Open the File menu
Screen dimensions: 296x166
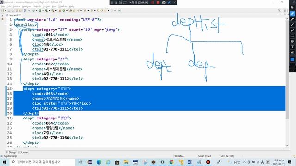tap(3, 6)
